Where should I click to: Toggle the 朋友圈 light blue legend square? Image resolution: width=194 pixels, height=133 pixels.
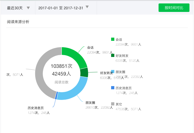(x=113, y=72)
